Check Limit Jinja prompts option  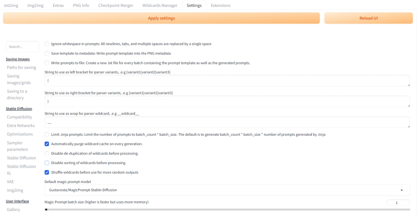click(x=47, y=134)
